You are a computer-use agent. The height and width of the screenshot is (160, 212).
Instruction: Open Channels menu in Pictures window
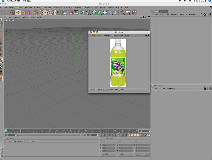tap(107, 36)
